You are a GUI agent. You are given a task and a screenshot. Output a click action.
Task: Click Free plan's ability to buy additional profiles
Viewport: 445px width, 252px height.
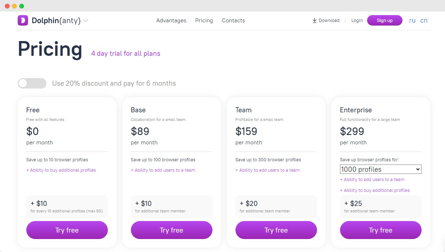(61, 170)
